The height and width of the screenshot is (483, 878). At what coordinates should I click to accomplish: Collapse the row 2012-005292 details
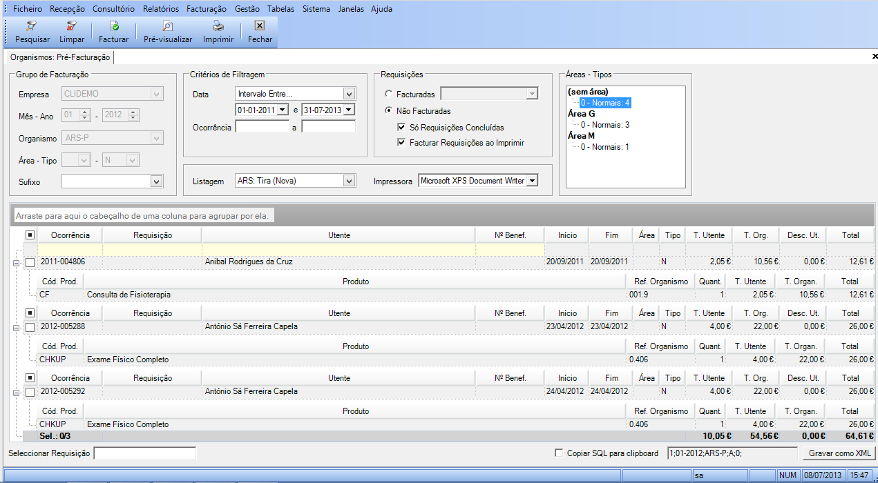tap(16, 392)
